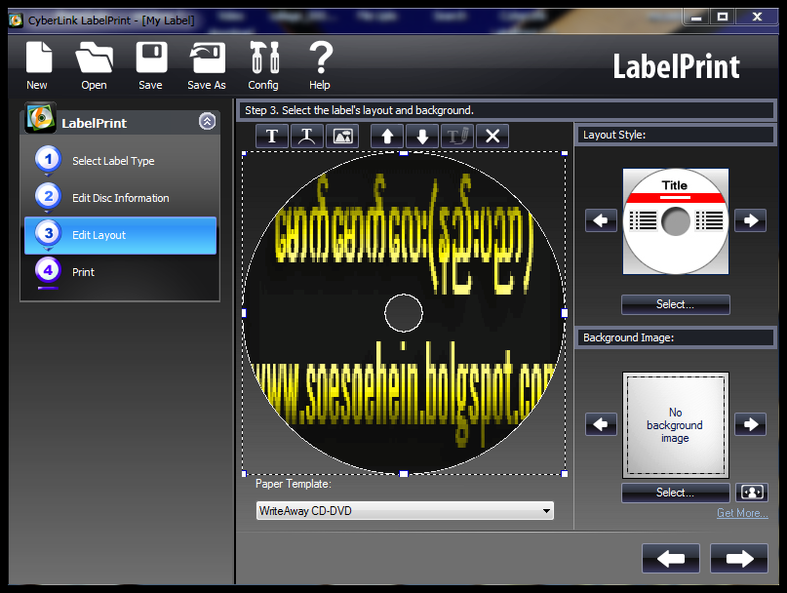Screen dimensions: 787x593
Task: Open the Paper Template dropdown
Action: (x=405, y=511)
